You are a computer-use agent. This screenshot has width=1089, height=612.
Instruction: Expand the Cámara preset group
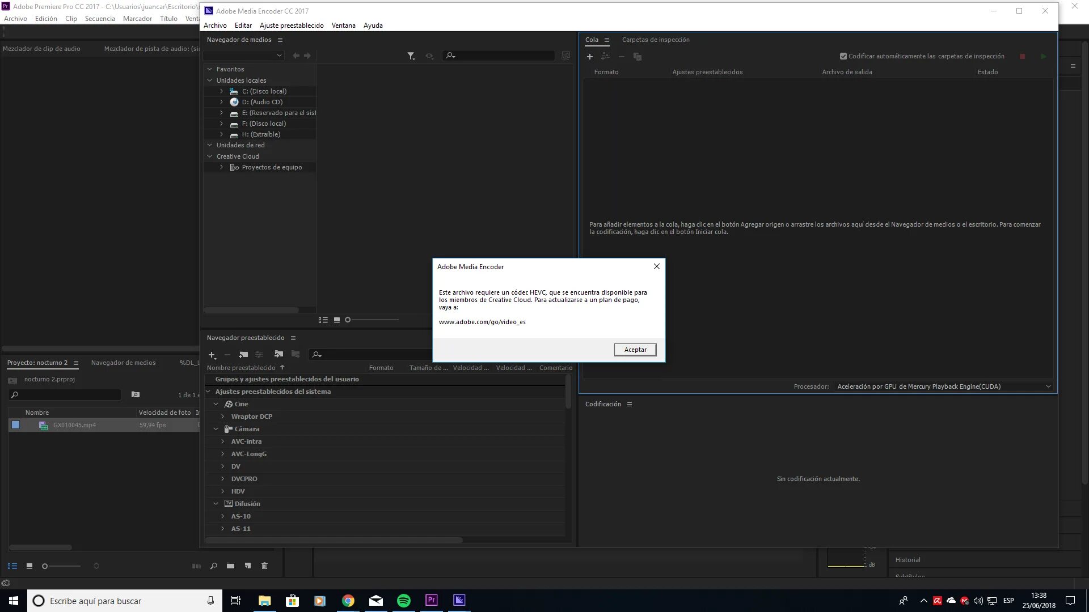[x=216, y=428]
